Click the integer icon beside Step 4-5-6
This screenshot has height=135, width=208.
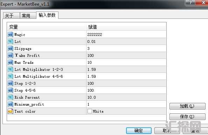pyautogui.click(x=11, y=90)
